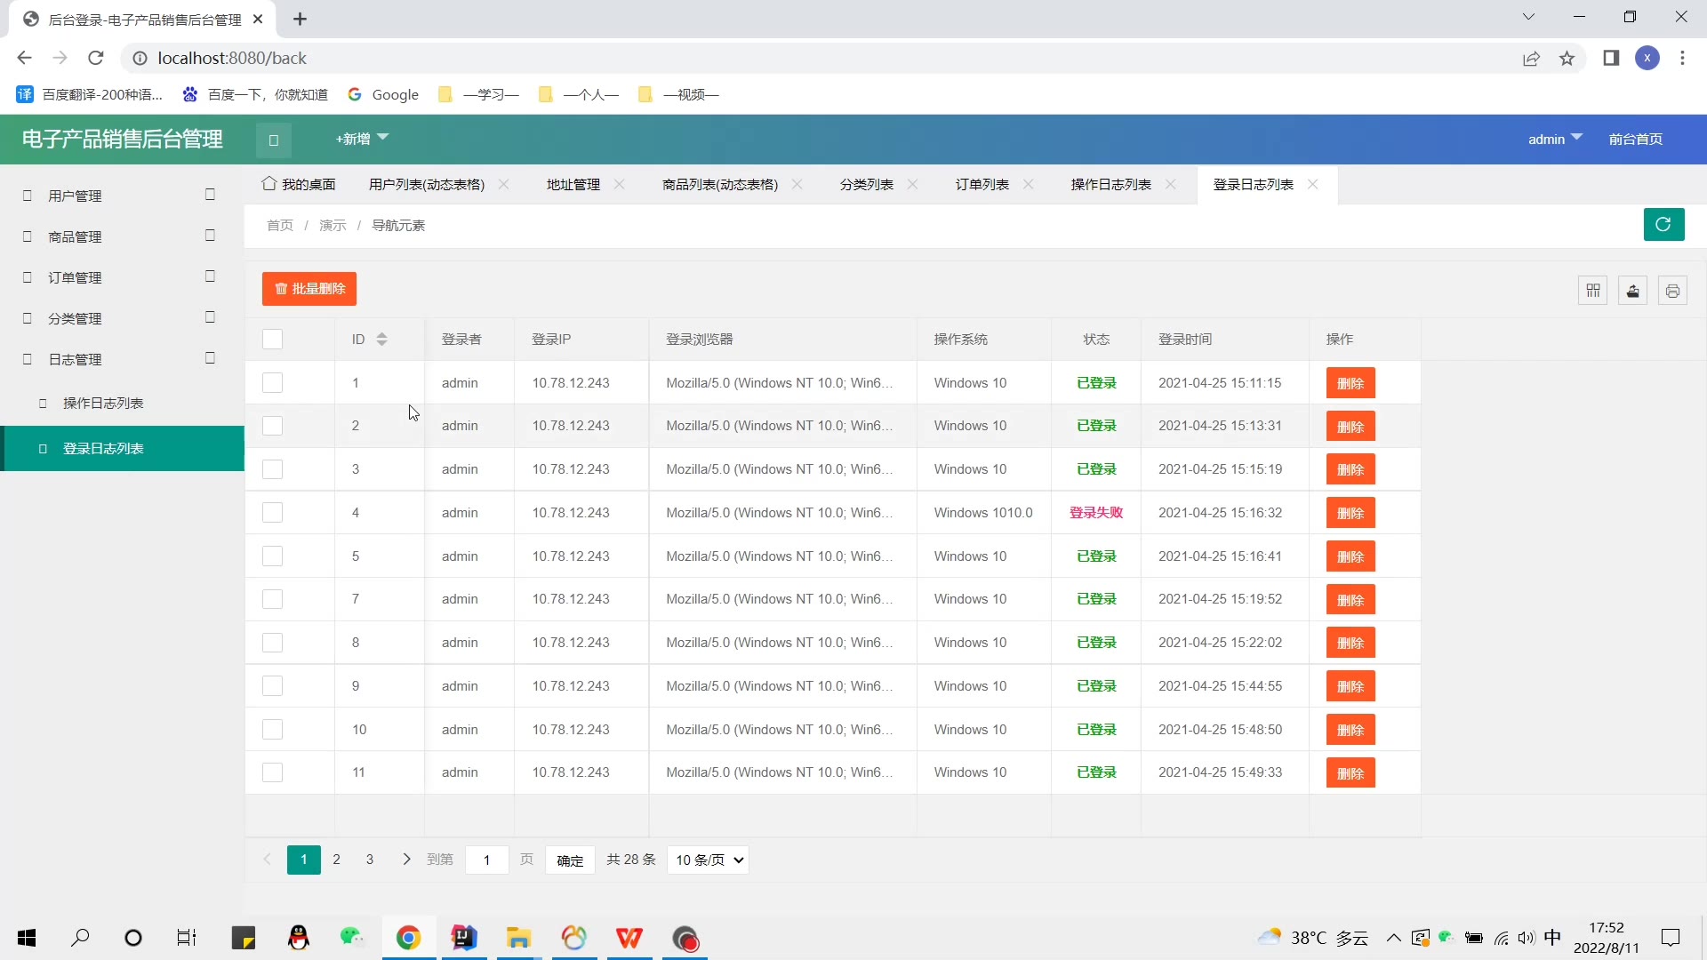Image resolution: width=1707 pixels, height=960 pixels.
Task: Open 商品管理 in the sidebar menu
Action: [76, 236]
